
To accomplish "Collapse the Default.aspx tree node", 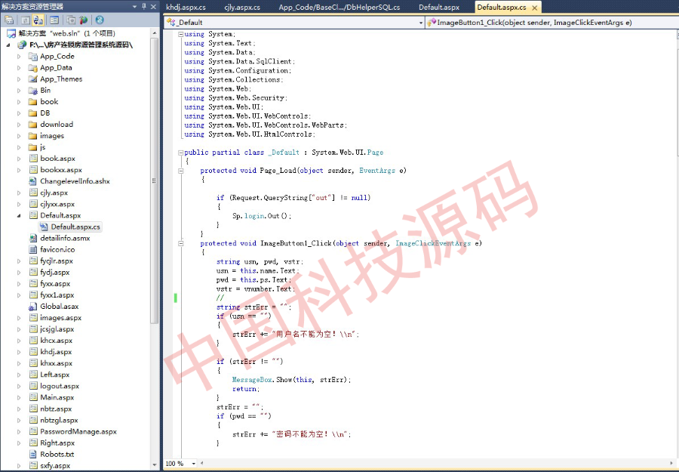I will (18, 215).
